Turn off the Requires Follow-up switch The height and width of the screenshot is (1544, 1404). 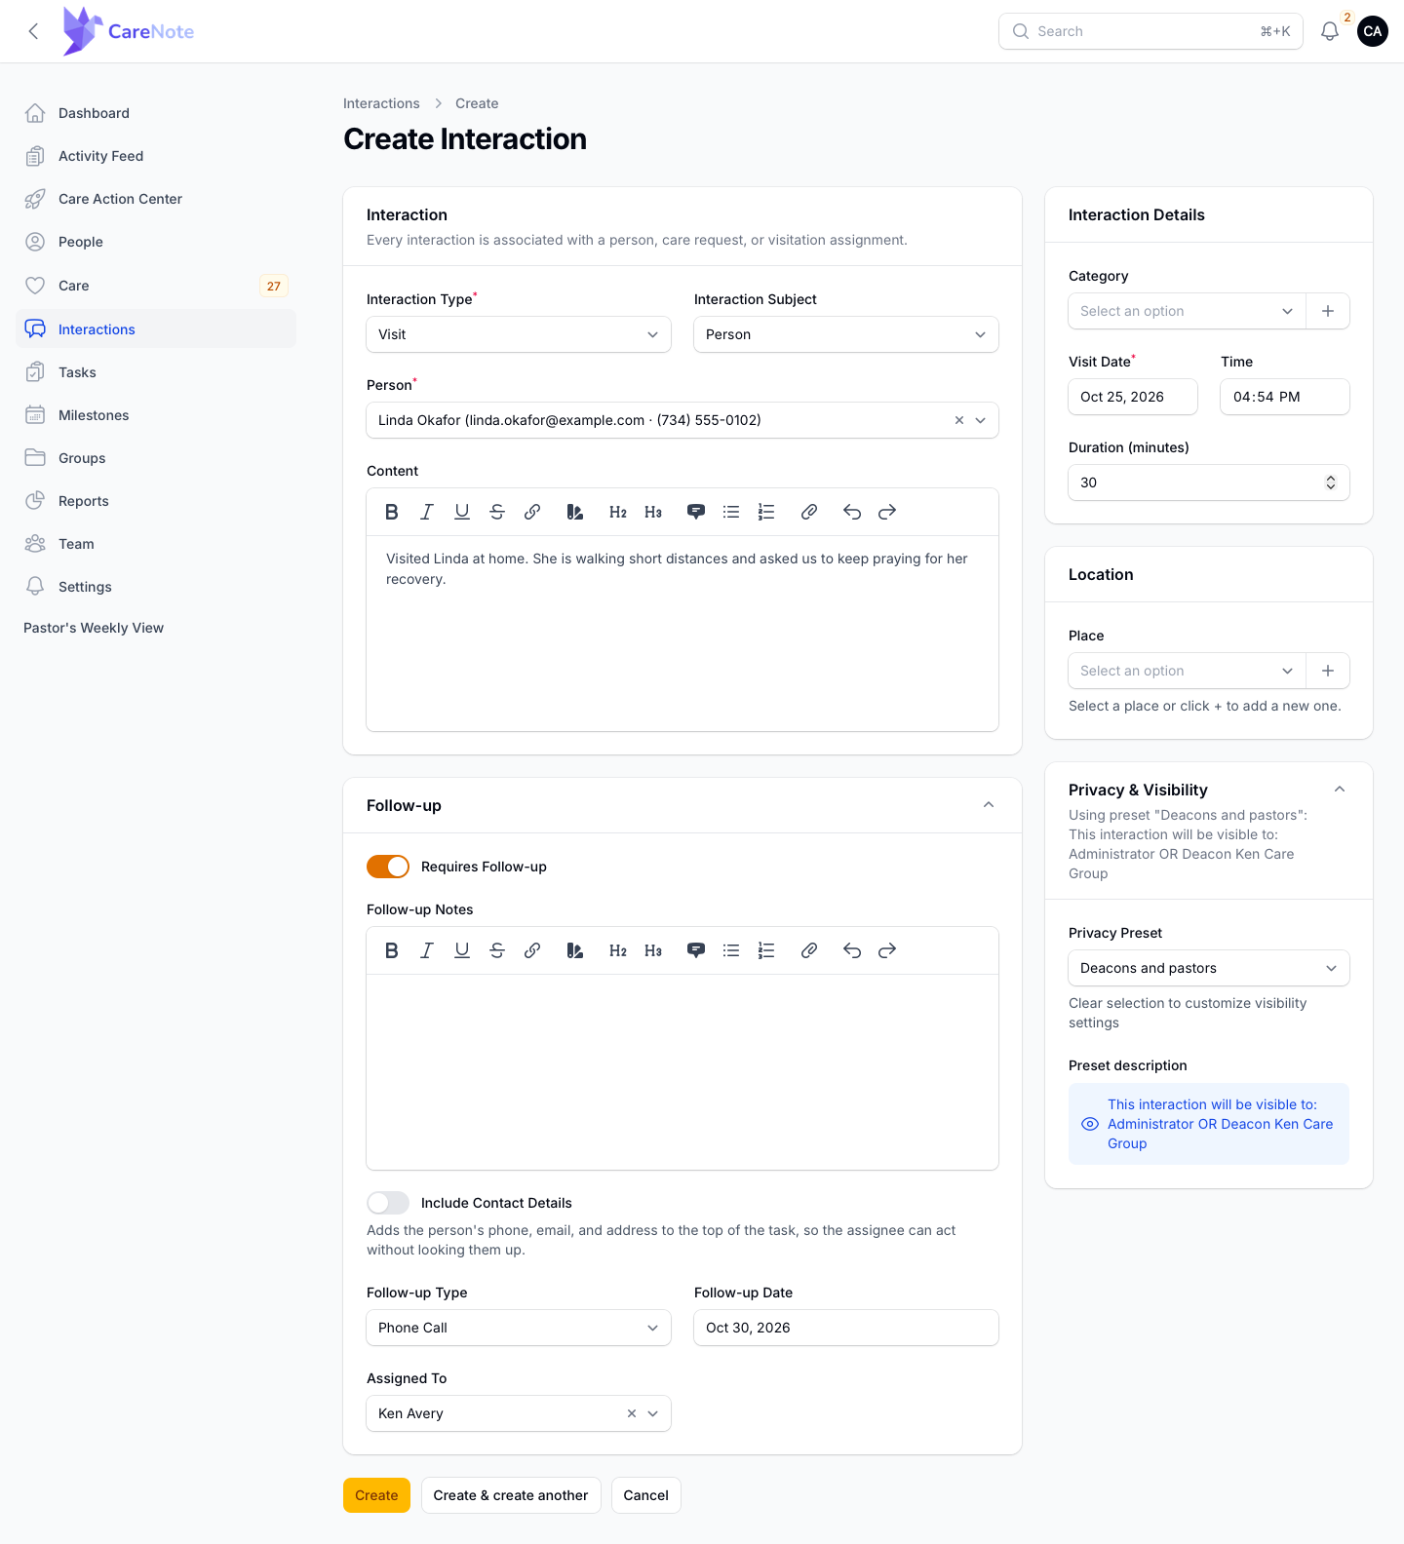click(388, 867)
